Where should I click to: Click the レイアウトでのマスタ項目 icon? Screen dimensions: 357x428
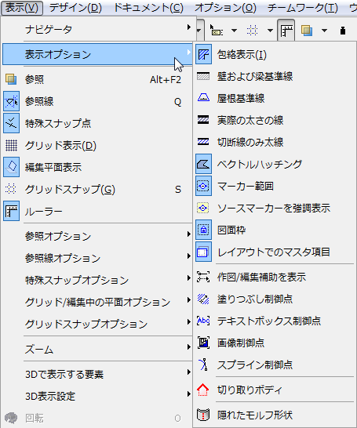(x=203, y=252)
